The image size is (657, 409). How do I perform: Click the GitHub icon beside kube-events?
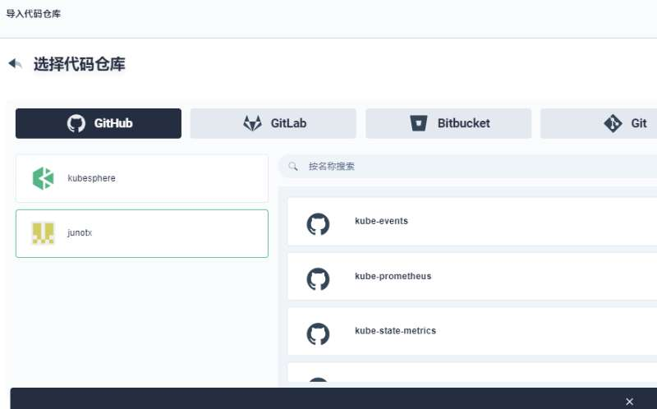coord(318,223)
